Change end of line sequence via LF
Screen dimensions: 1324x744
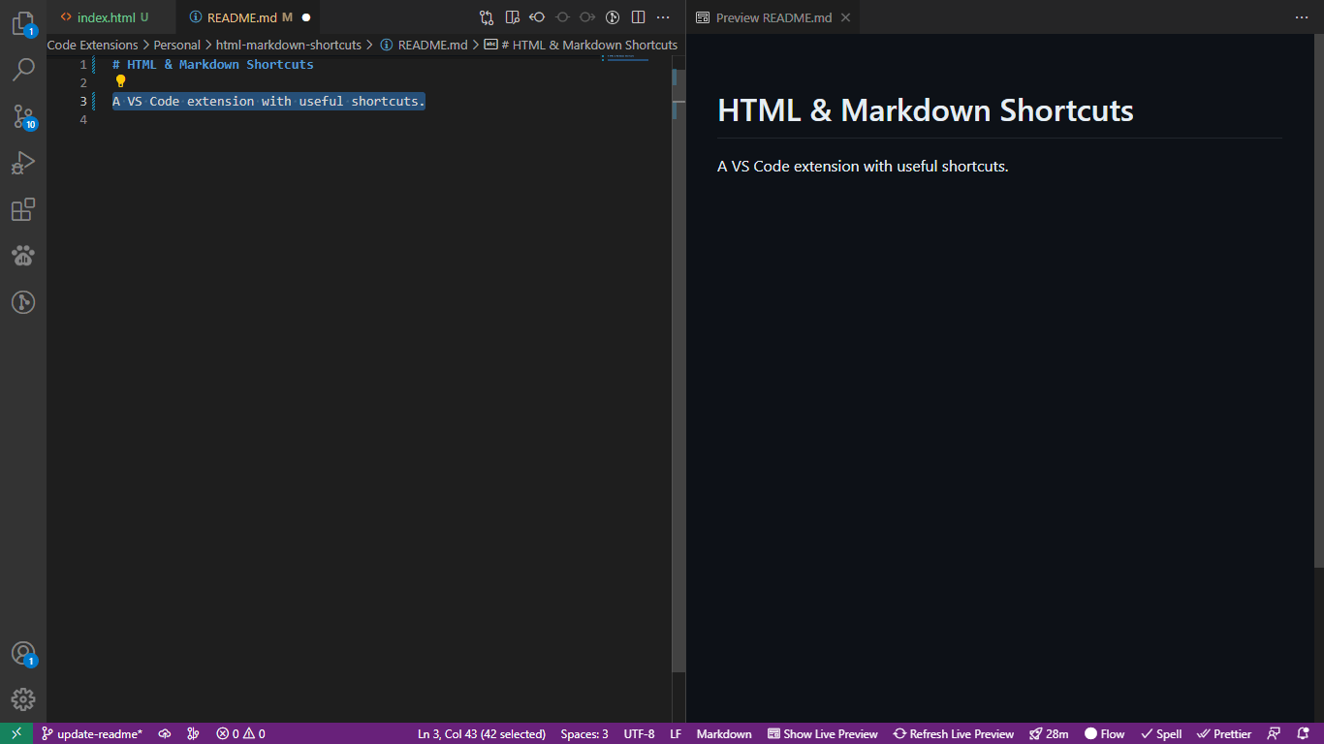coord(676,733)
